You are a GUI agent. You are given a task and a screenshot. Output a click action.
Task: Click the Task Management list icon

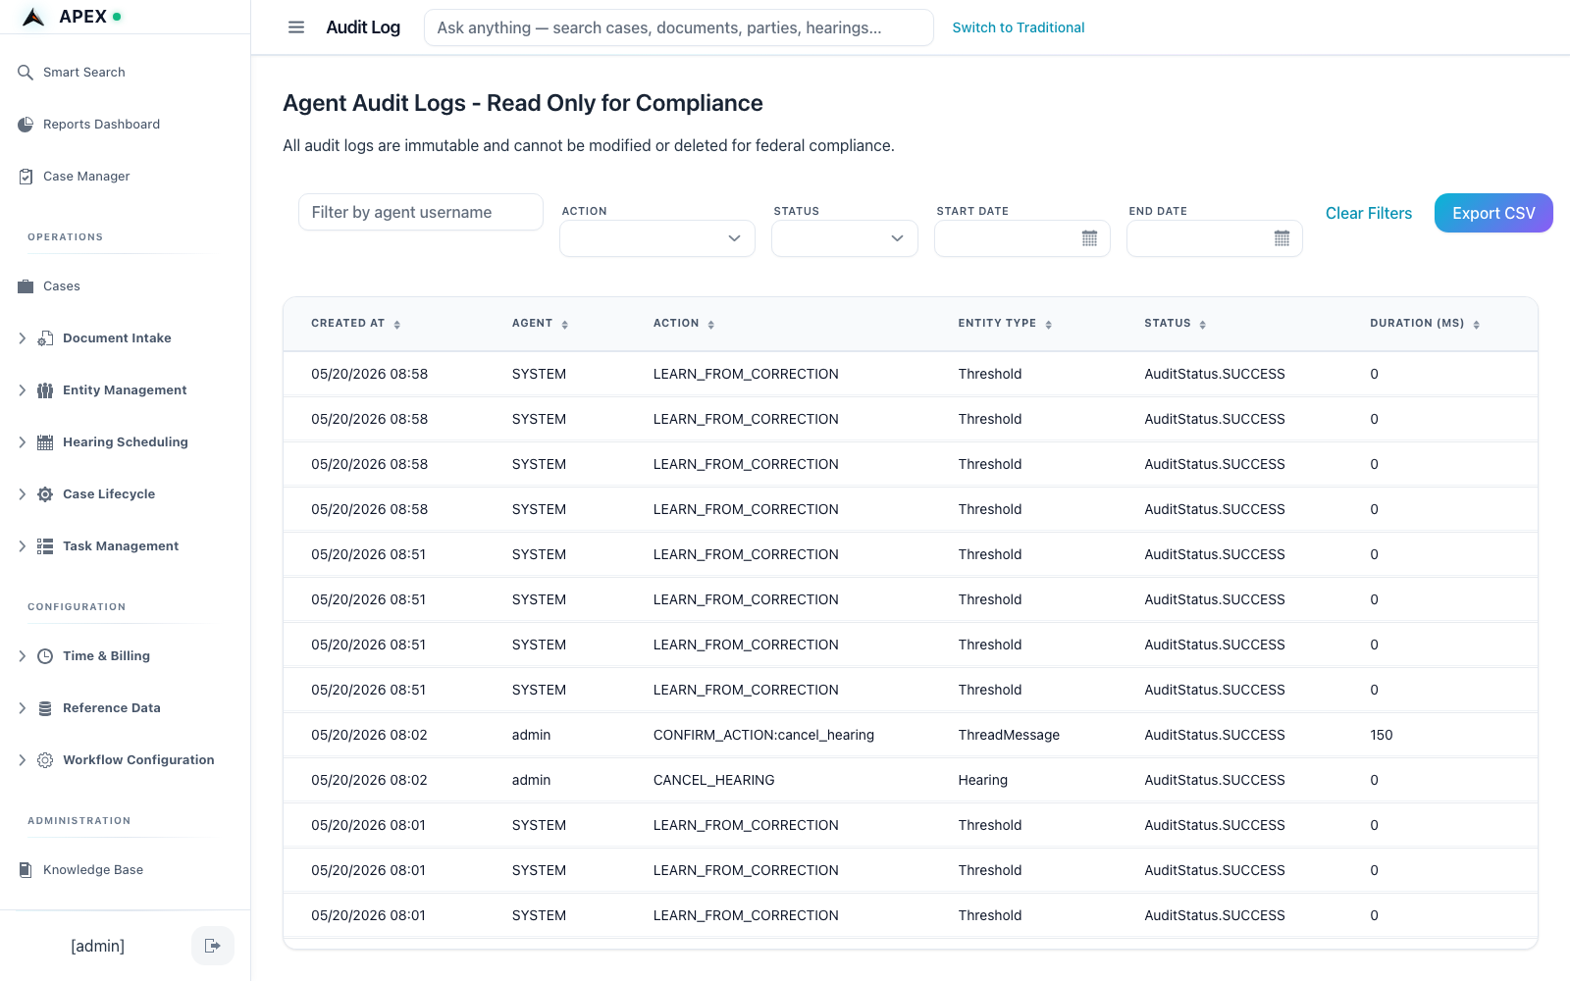coord(45,546)
